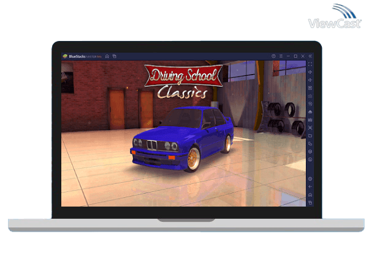The height and width of the screenshot is (253, 369).
Task: Open the icon between the cloud and screenshot icons
Action: click(x=310, y=120)
